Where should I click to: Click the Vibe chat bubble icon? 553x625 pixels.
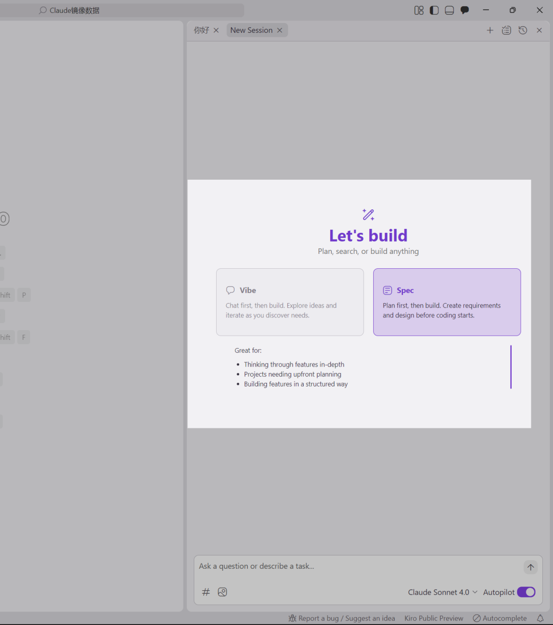[230, 290]
